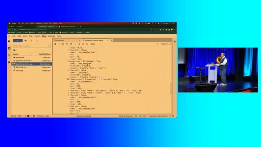Add new launcher tab with plus

tap(111, 40)
